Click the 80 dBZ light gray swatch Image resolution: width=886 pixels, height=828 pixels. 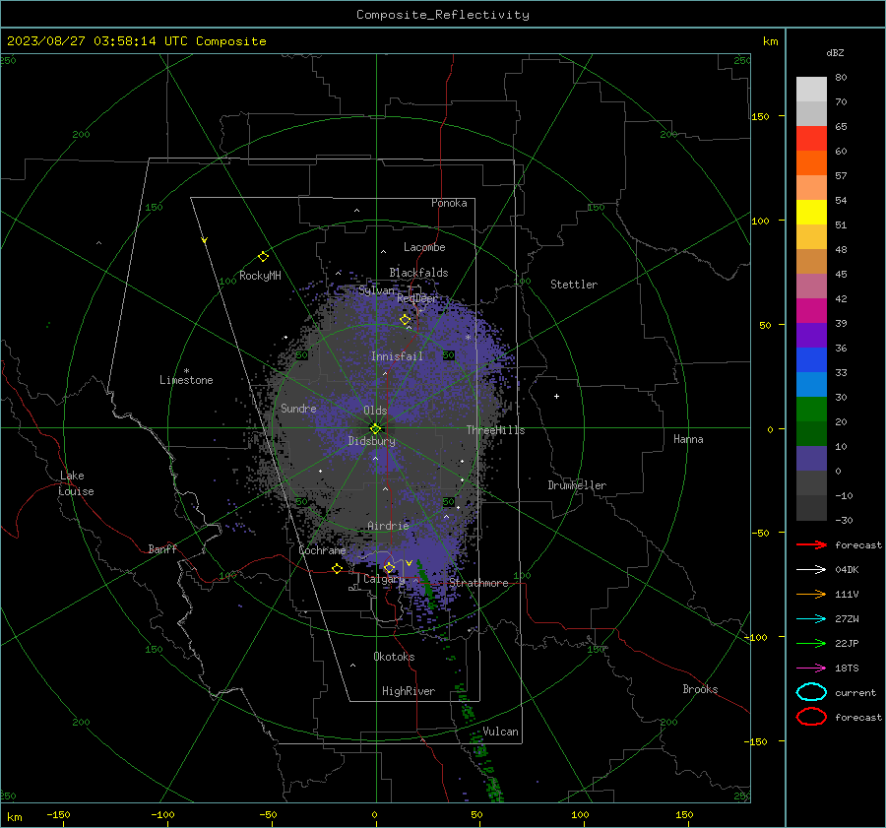(x=811, y=89)
